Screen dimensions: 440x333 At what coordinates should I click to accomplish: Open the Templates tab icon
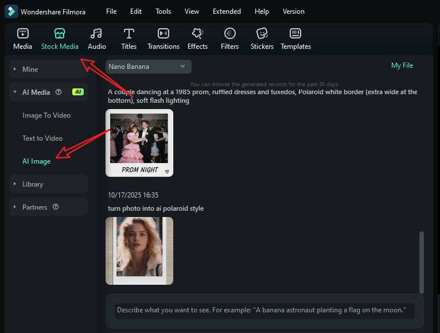[x=295, y=33]
